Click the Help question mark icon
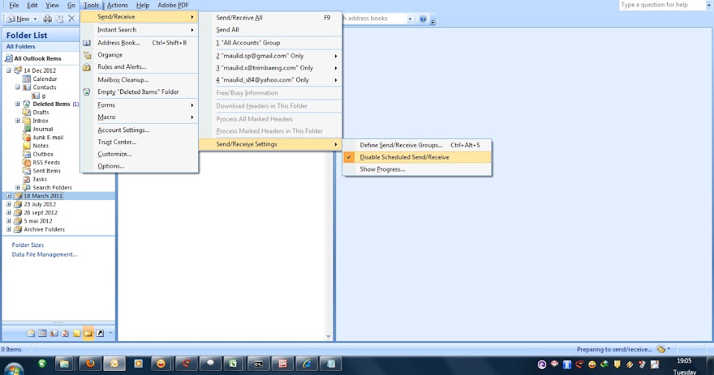 pos(423,18)
